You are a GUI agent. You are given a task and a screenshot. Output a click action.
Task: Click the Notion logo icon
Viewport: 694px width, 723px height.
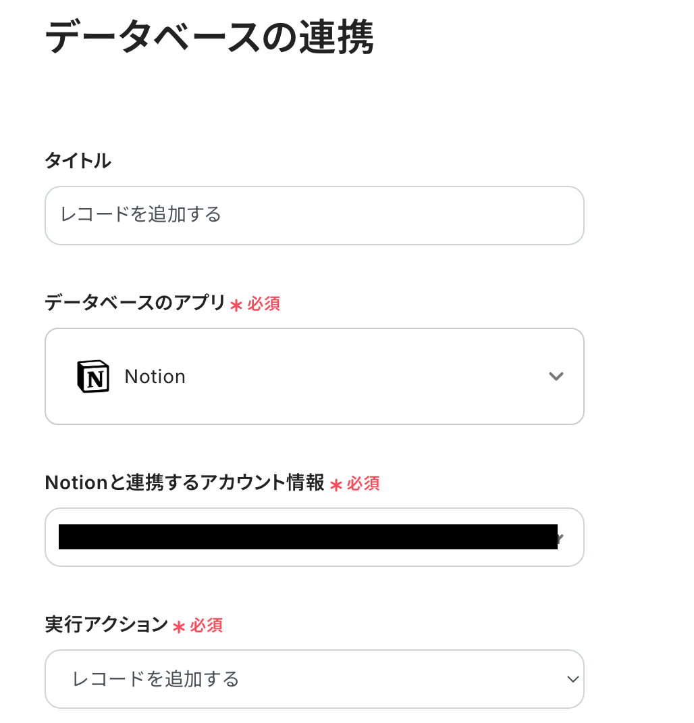tap(92, 376)
